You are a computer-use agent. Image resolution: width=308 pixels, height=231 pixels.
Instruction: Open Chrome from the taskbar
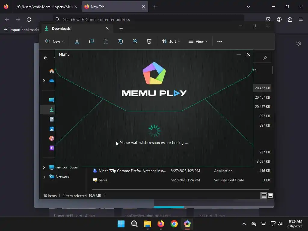pyautogui.click(x=174, y=224)
